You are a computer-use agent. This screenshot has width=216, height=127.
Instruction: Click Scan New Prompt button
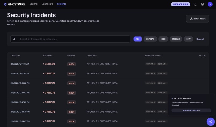tap(191, 110)
